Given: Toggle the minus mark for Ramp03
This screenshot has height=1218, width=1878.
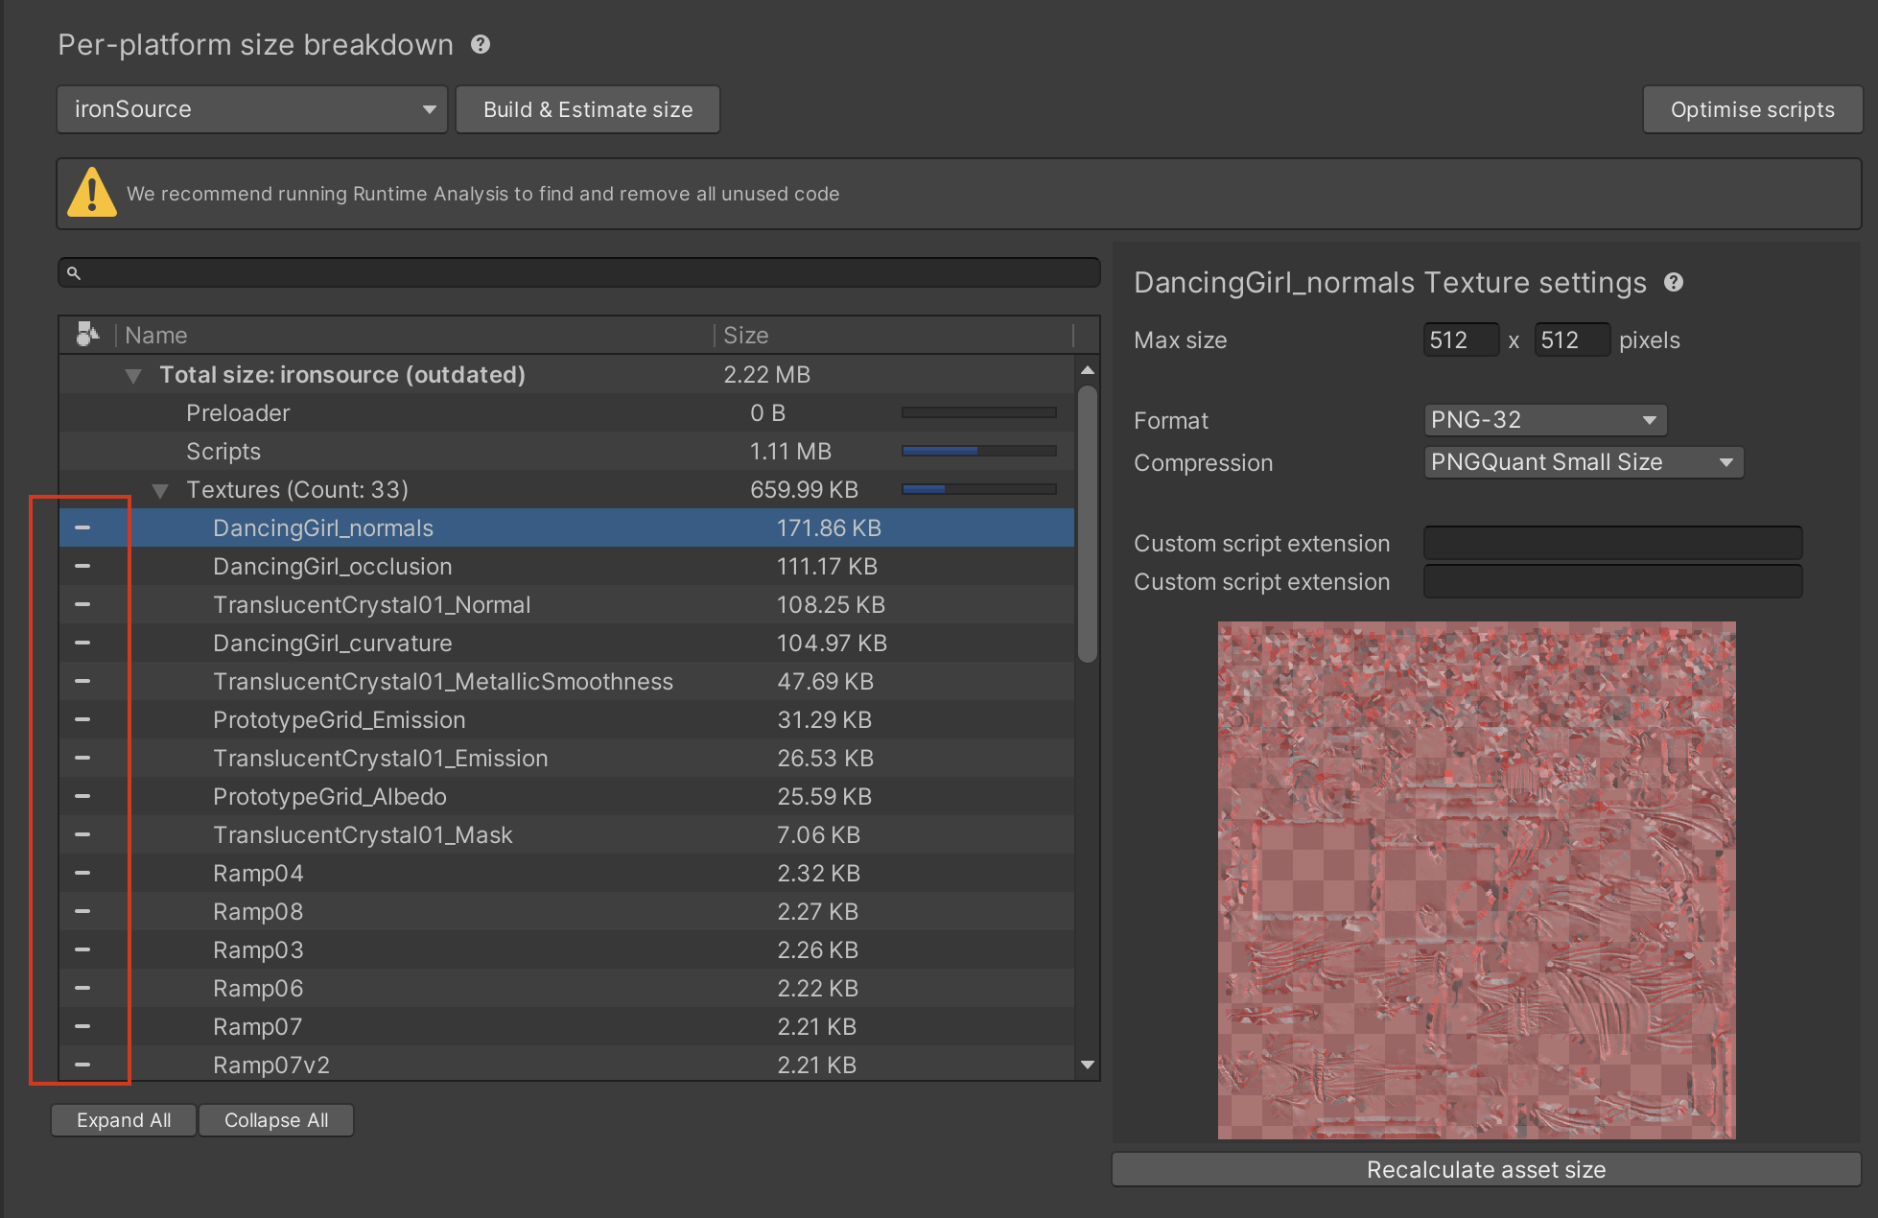Looking at the screenshot, I should click(82, 949).
